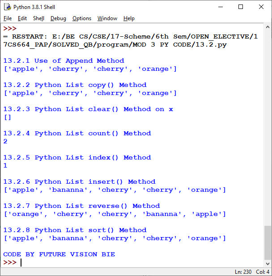Open the File menu
The width and height of the screenshot is (272, 276).
[x=8, y=18]
